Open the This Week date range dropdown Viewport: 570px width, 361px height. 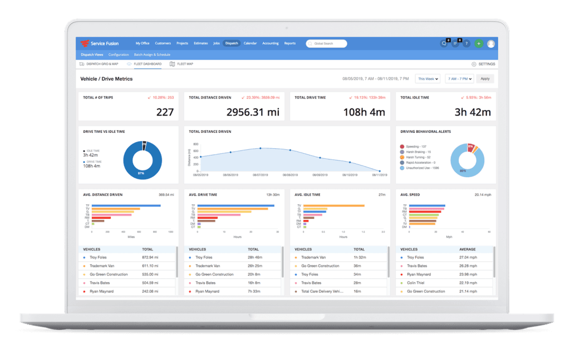coord(427,78)
